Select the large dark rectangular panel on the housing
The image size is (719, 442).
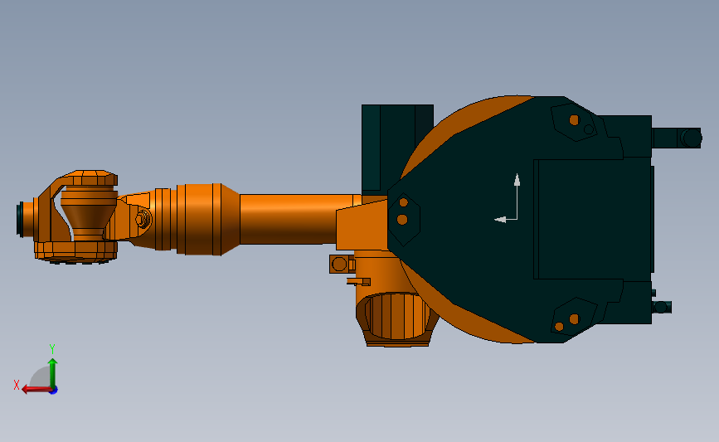[593, 219]
